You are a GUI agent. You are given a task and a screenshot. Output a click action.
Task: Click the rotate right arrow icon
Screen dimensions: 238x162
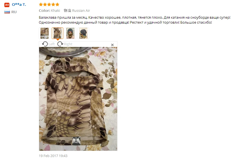pyautogui.click(x=60, y=44)
